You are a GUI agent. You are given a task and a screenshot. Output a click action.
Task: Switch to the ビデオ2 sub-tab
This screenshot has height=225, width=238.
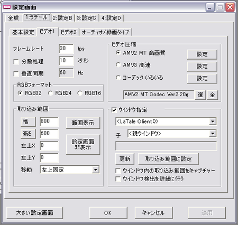coord(69,32)
